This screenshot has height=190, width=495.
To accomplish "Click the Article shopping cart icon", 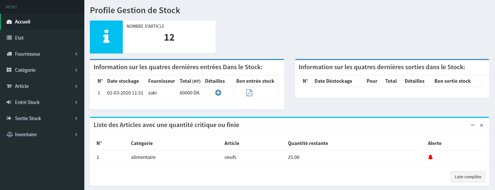I will coord(10,86).
